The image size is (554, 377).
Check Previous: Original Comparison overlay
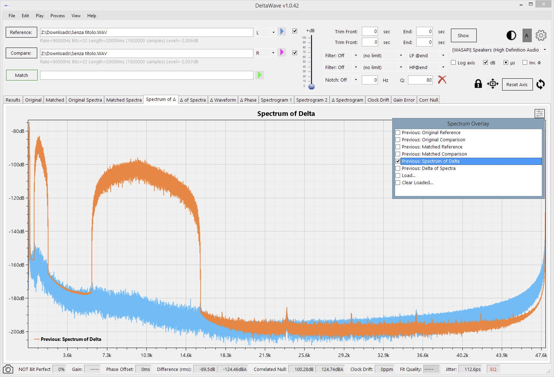point(398,139)
